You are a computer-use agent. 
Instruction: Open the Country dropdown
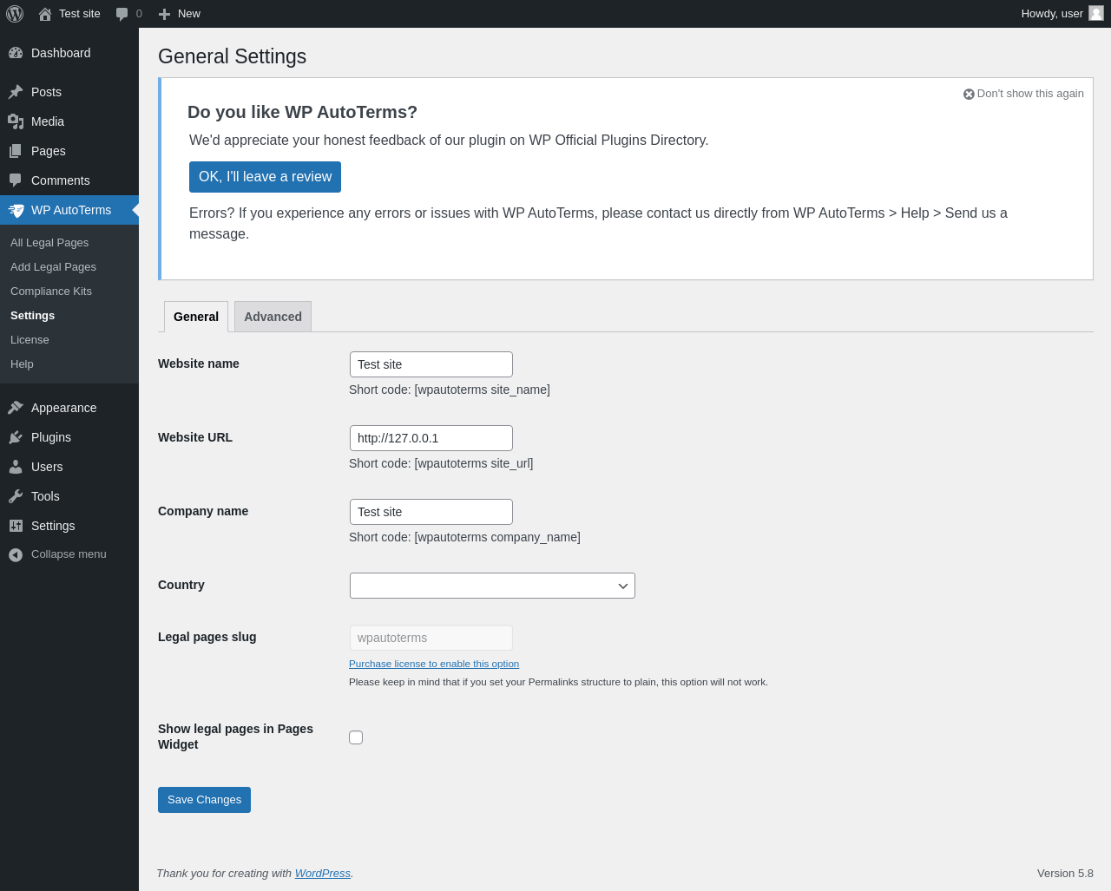pyautogui.click(x=492, y=586)
